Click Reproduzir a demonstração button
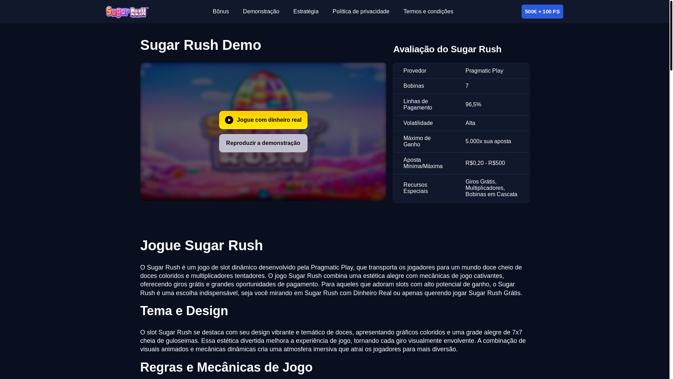Viewport: 673px width, 379px height. pyautogui.click(x=263, y=143)
